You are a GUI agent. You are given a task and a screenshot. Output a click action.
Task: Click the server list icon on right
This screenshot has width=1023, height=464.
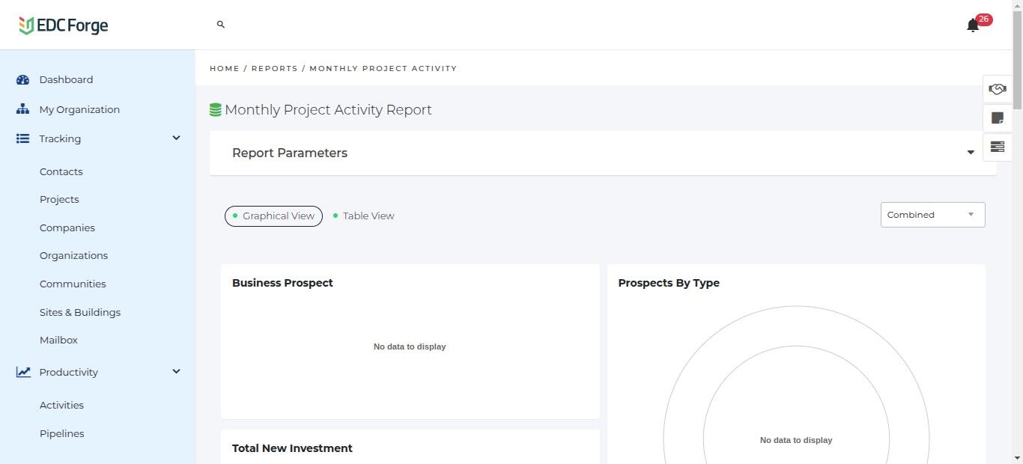pos(997,147)
